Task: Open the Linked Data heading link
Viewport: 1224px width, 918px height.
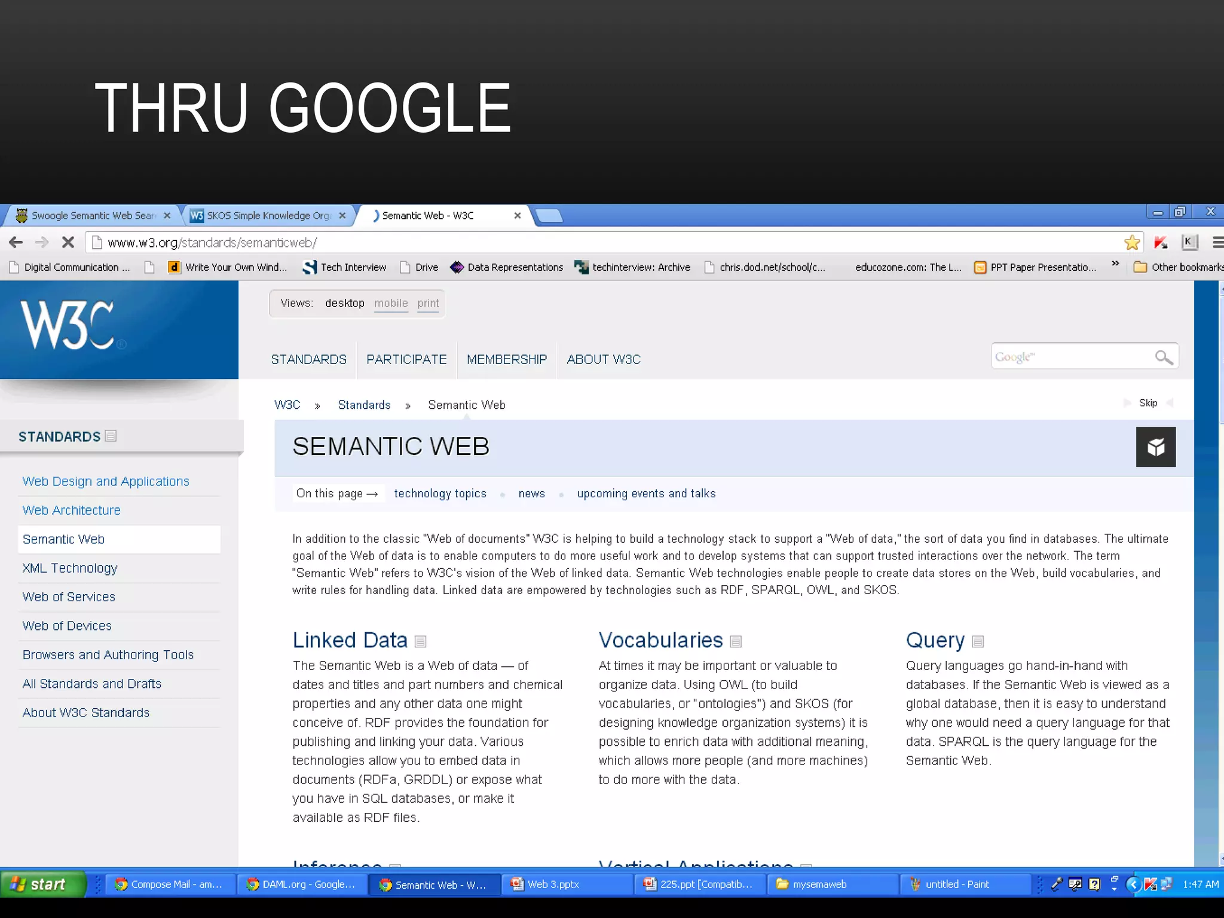Action: (350, 640)
